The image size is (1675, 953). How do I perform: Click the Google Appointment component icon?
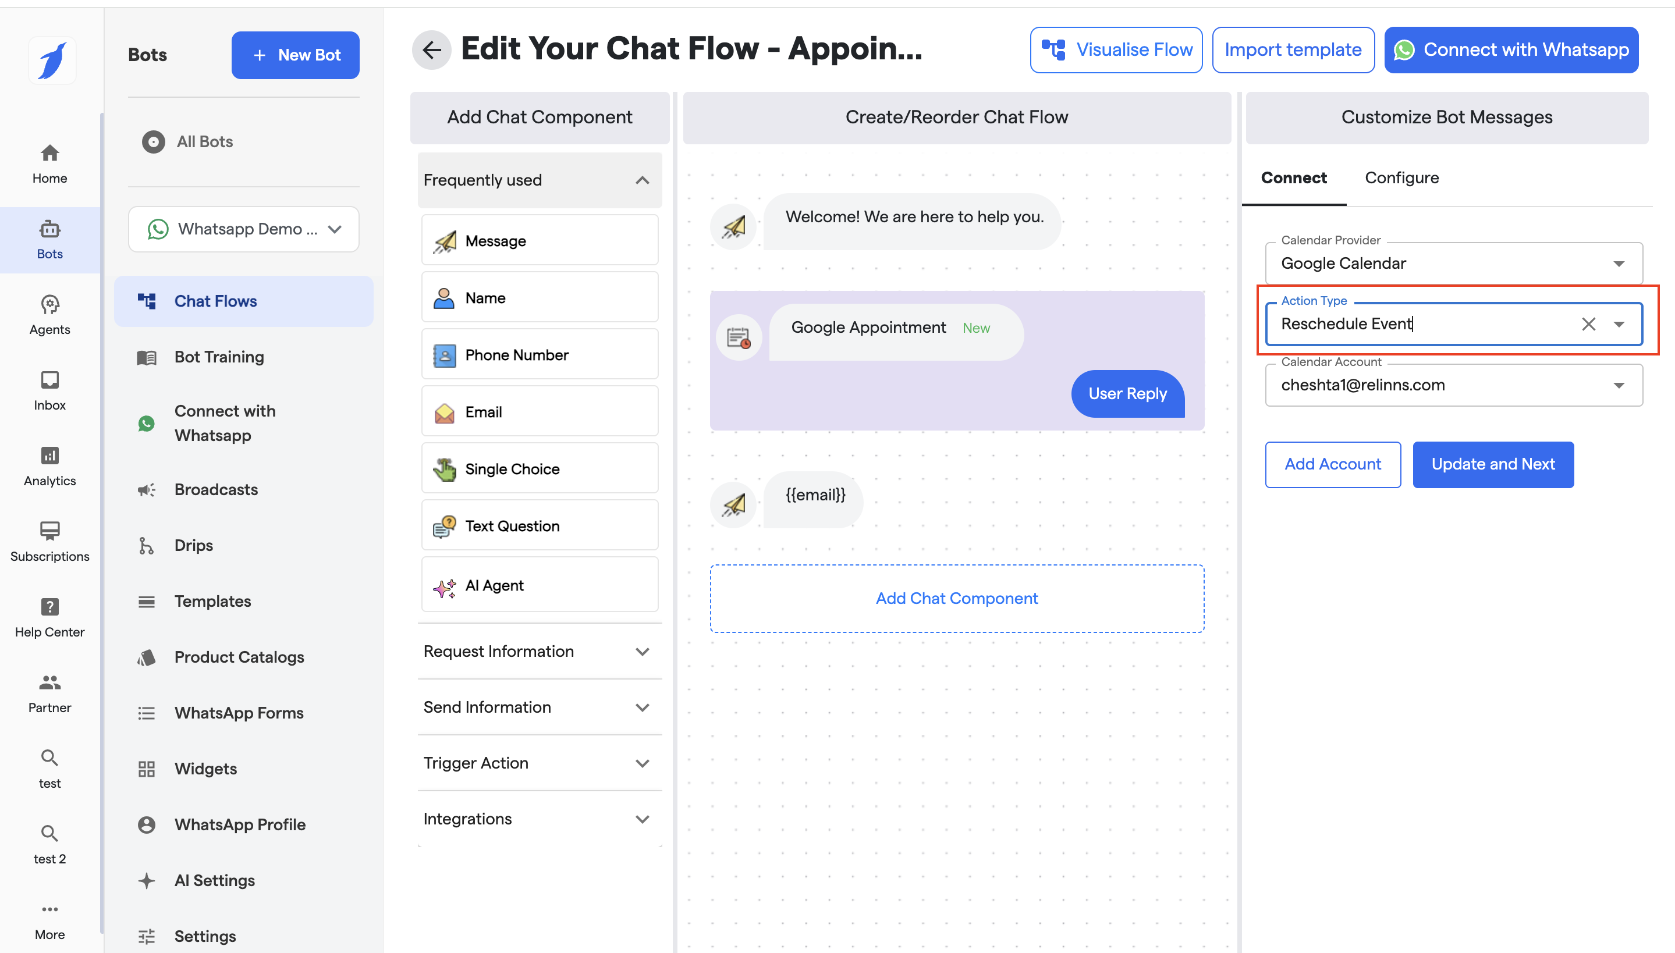[x=739, y=337]
